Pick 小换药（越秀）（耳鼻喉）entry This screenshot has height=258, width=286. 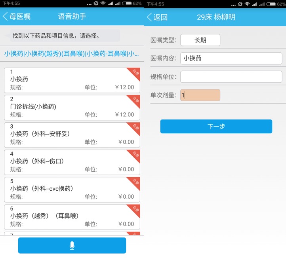tap(67, 216)
